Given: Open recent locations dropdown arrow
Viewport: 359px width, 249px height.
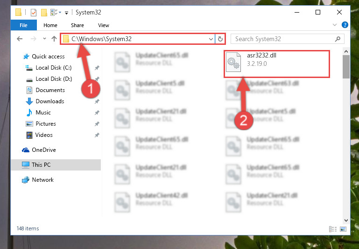Looking at the screenshot, I should click(x=44, y=39).
